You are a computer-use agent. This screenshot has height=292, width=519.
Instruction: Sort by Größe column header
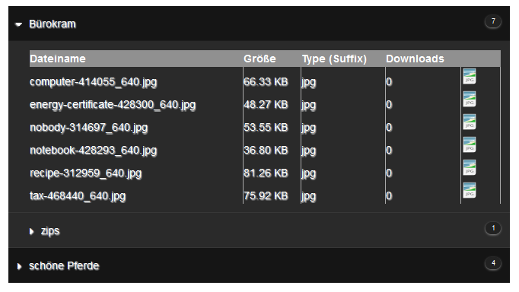[259, 59]
